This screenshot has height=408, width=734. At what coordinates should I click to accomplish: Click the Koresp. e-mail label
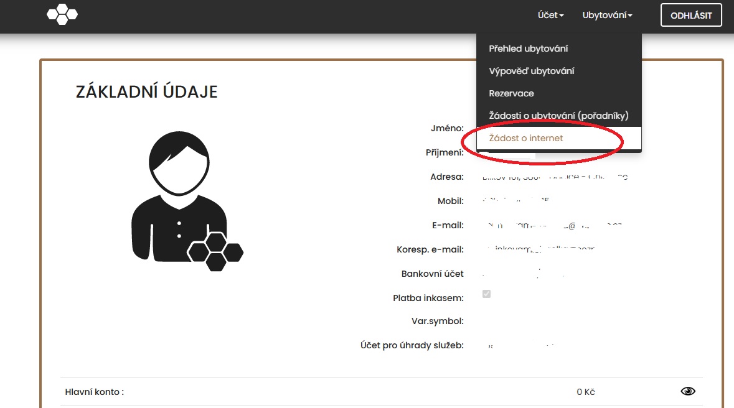pyautogui.click(x=430, y=250)
